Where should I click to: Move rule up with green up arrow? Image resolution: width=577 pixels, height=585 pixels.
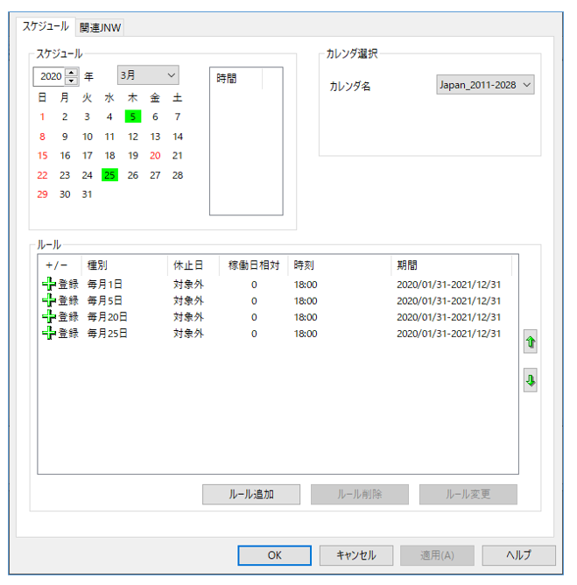point(530,342)
